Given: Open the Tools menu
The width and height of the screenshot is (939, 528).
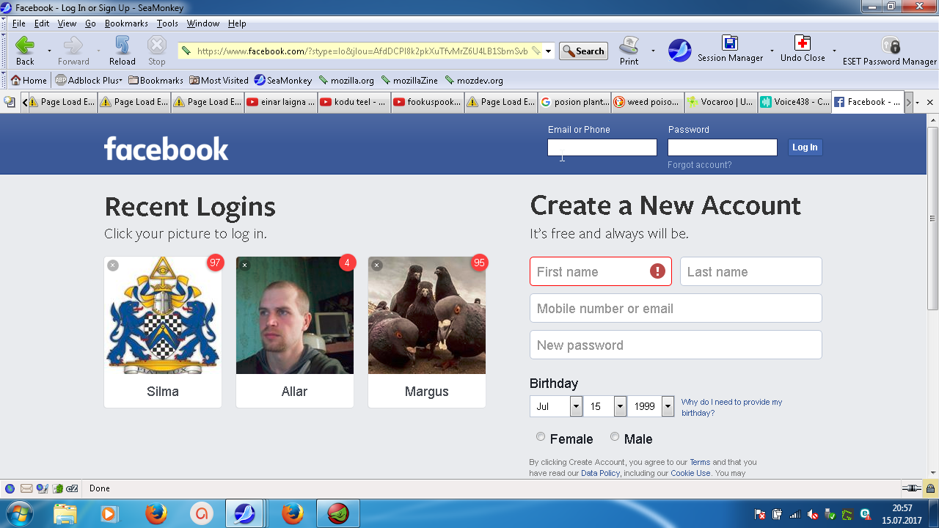Looking at the screenshot, I should [x=167, y=23].
